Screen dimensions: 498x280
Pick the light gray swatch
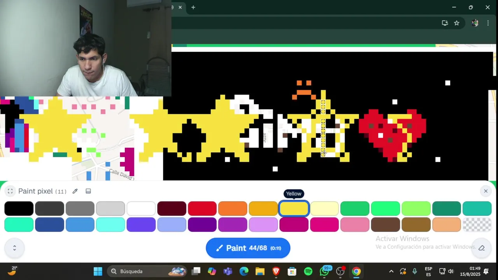pyautogui.click(x=110, y=208)
